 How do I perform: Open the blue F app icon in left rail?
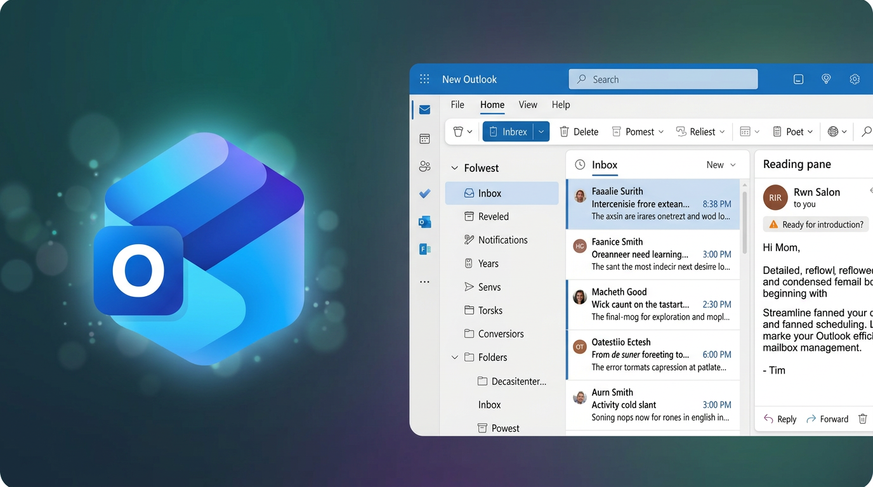(424, 249)
